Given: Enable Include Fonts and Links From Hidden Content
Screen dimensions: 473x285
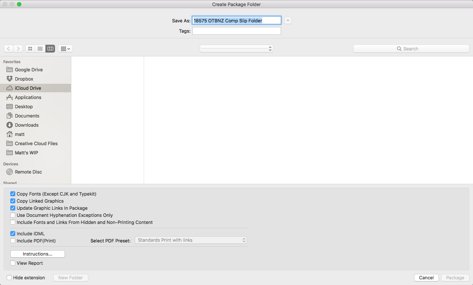Looking at the screenshot, I should 13,222.
